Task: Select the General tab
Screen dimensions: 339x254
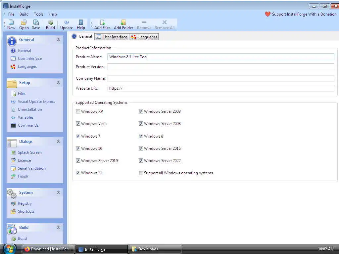Action: point(82,36)
